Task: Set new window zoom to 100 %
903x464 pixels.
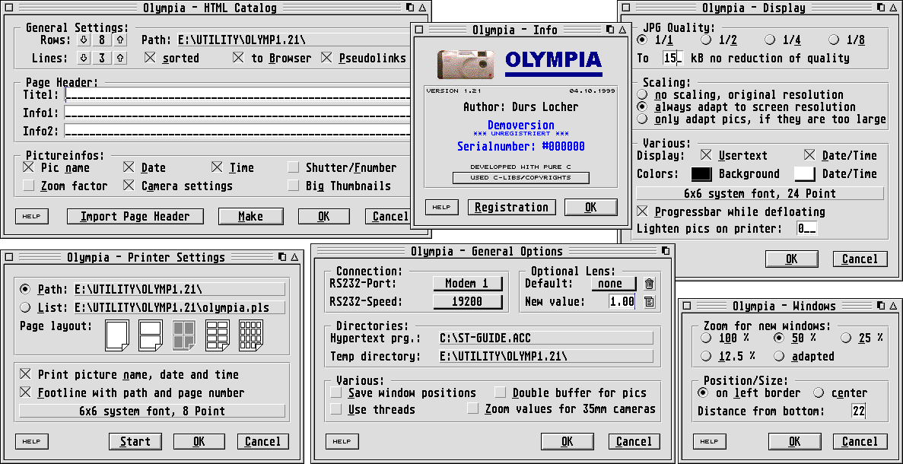Action: click(x=705, y=338)
